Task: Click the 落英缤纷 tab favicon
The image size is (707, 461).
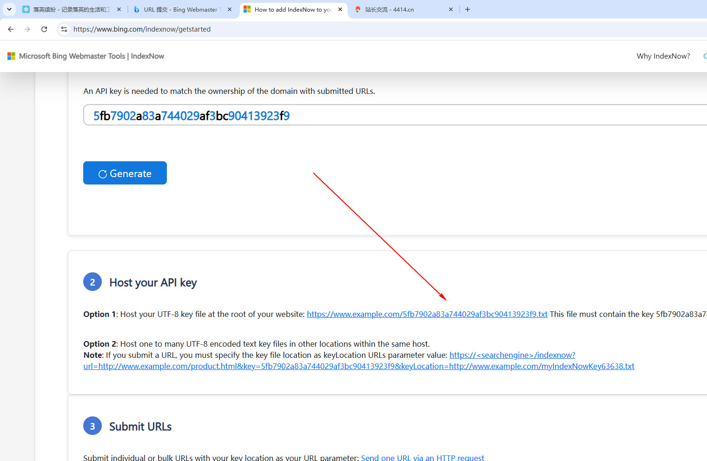Action: click(26, 9)
